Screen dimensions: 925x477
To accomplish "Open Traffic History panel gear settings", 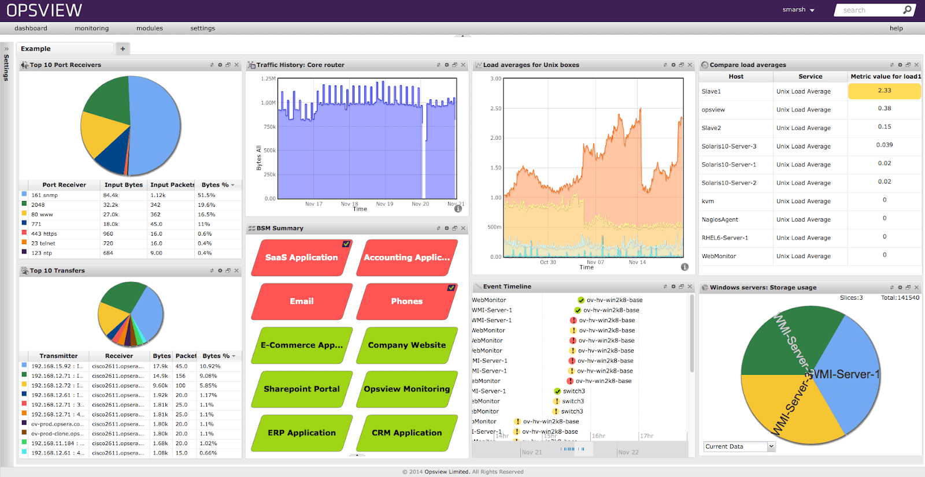I will tap(446, 65).
